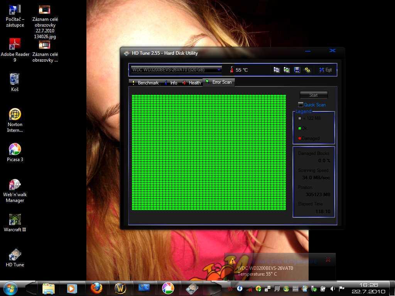Click the World of Warcraft taskbar icon
The width and height of the screenshot is (395, 296).
(120, 288)
